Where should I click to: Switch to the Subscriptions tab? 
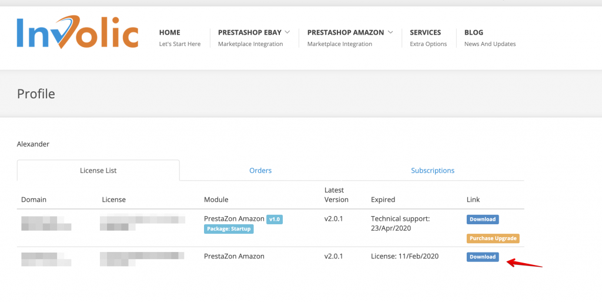pyautogui.click(x=433, y=170)
